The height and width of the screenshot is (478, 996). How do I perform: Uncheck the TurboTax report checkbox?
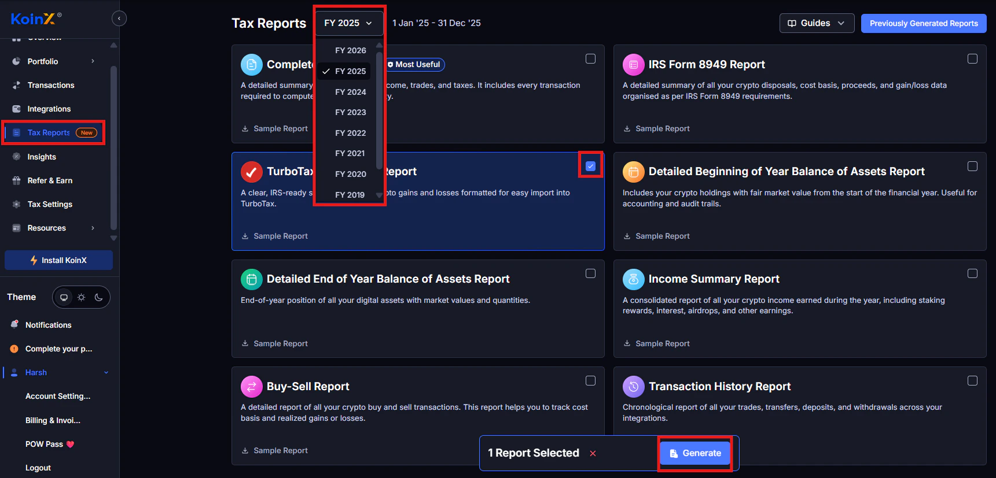[x=590, y=166]
